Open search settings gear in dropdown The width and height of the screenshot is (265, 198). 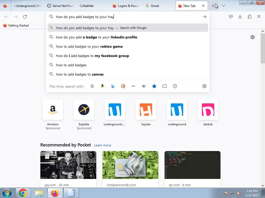tap(204, 86)
